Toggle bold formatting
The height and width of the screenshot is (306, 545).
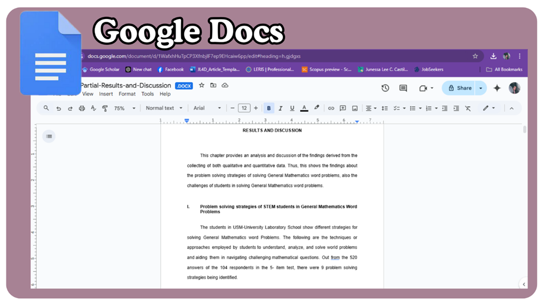click(269, 108)
